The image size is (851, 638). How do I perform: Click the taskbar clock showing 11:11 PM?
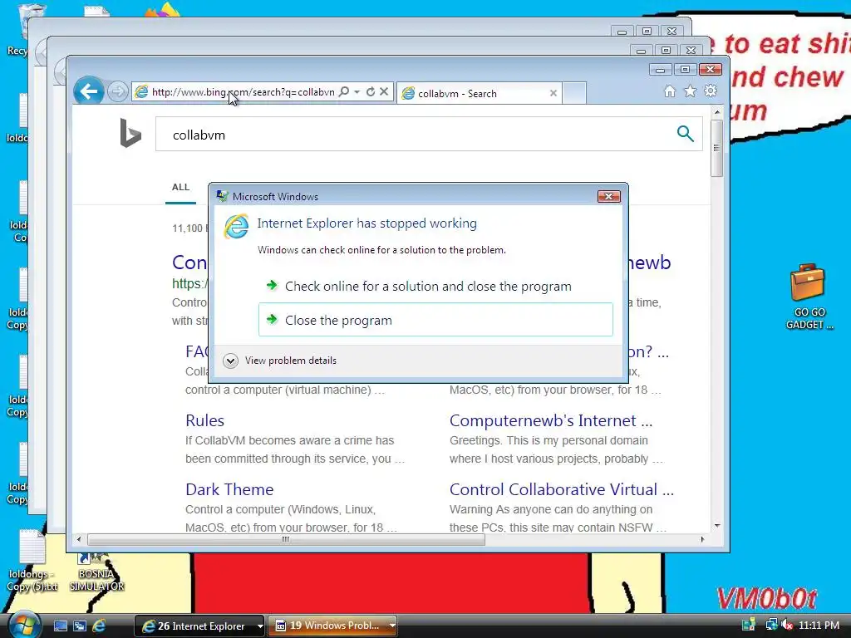819,625
